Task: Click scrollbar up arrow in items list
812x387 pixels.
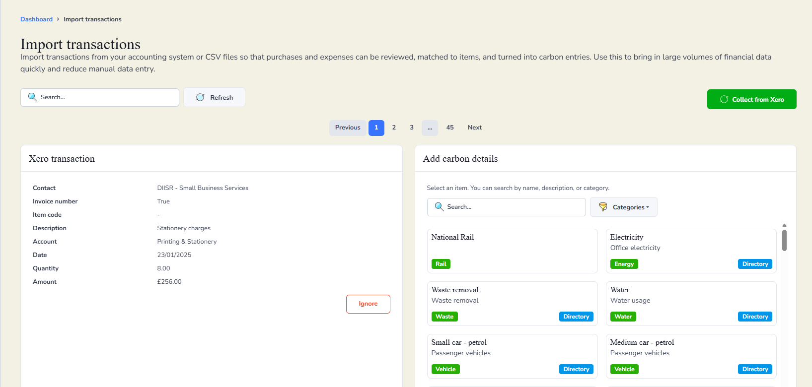Action: 784,225
